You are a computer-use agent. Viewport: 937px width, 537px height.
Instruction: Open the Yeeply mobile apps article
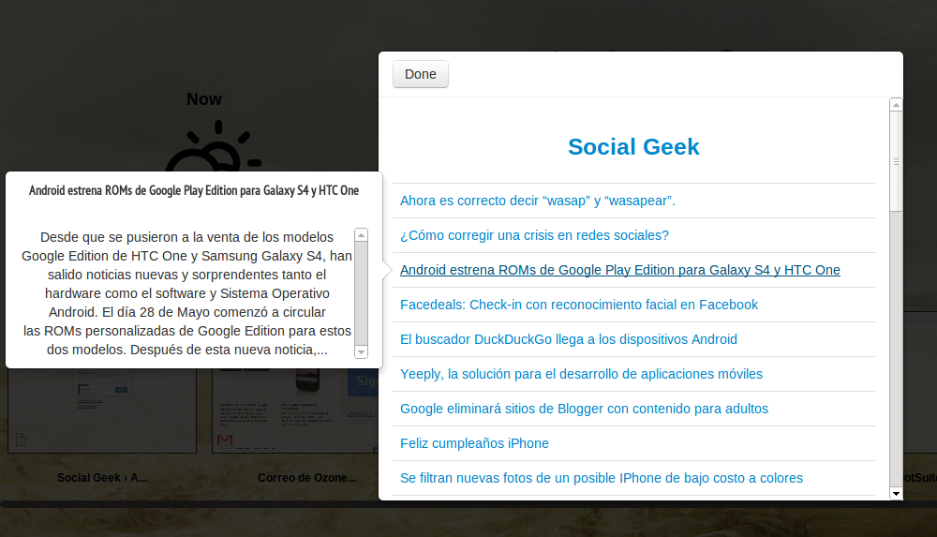(x=581, y=374)
